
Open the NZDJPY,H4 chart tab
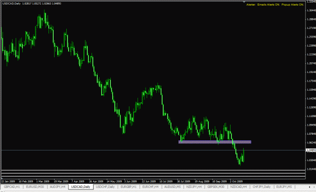pos(194,187)
